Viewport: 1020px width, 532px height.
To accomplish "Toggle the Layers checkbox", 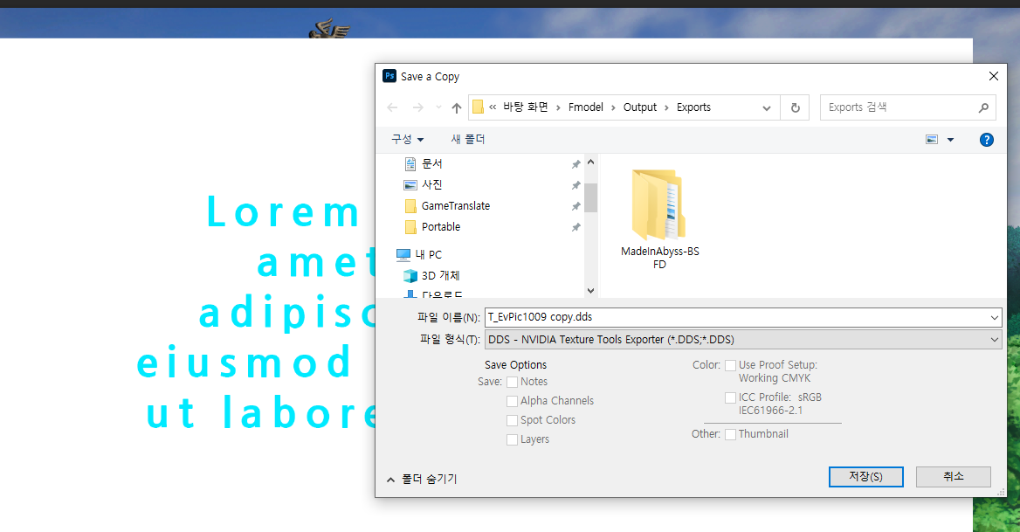I will (x=512, y=439).
